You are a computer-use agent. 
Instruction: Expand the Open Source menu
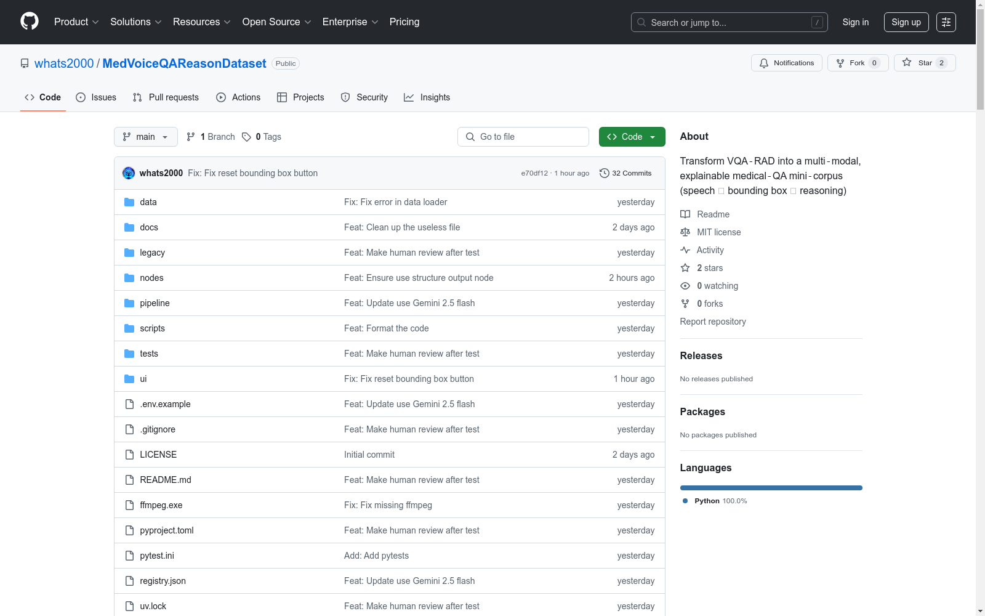pyautogui.click(x=277, y=22)
